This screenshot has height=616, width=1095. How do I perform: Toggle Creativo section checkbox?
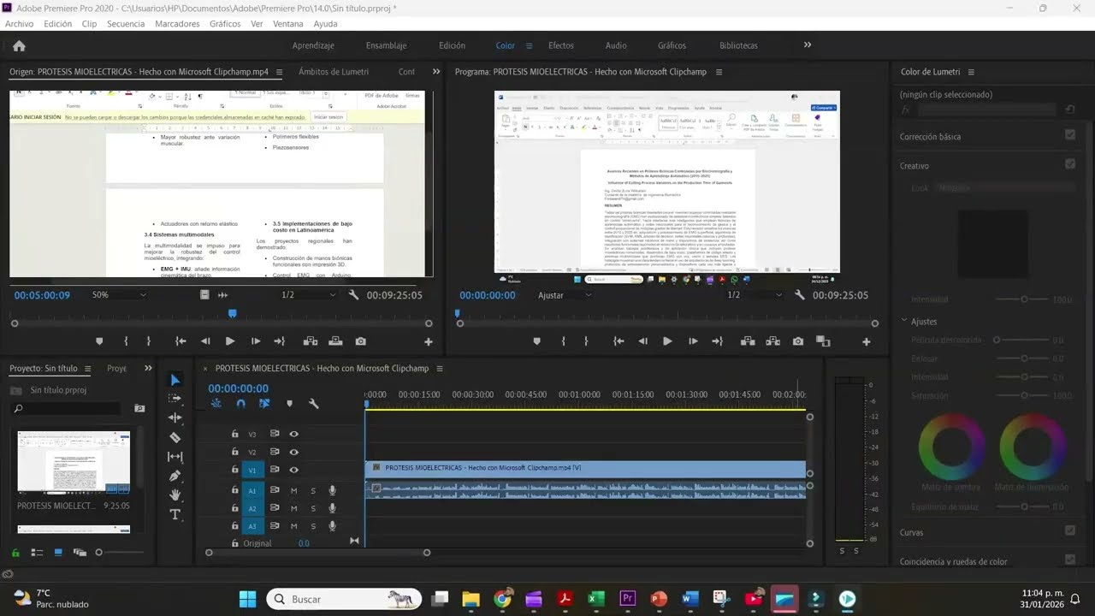coord(1069,163)
